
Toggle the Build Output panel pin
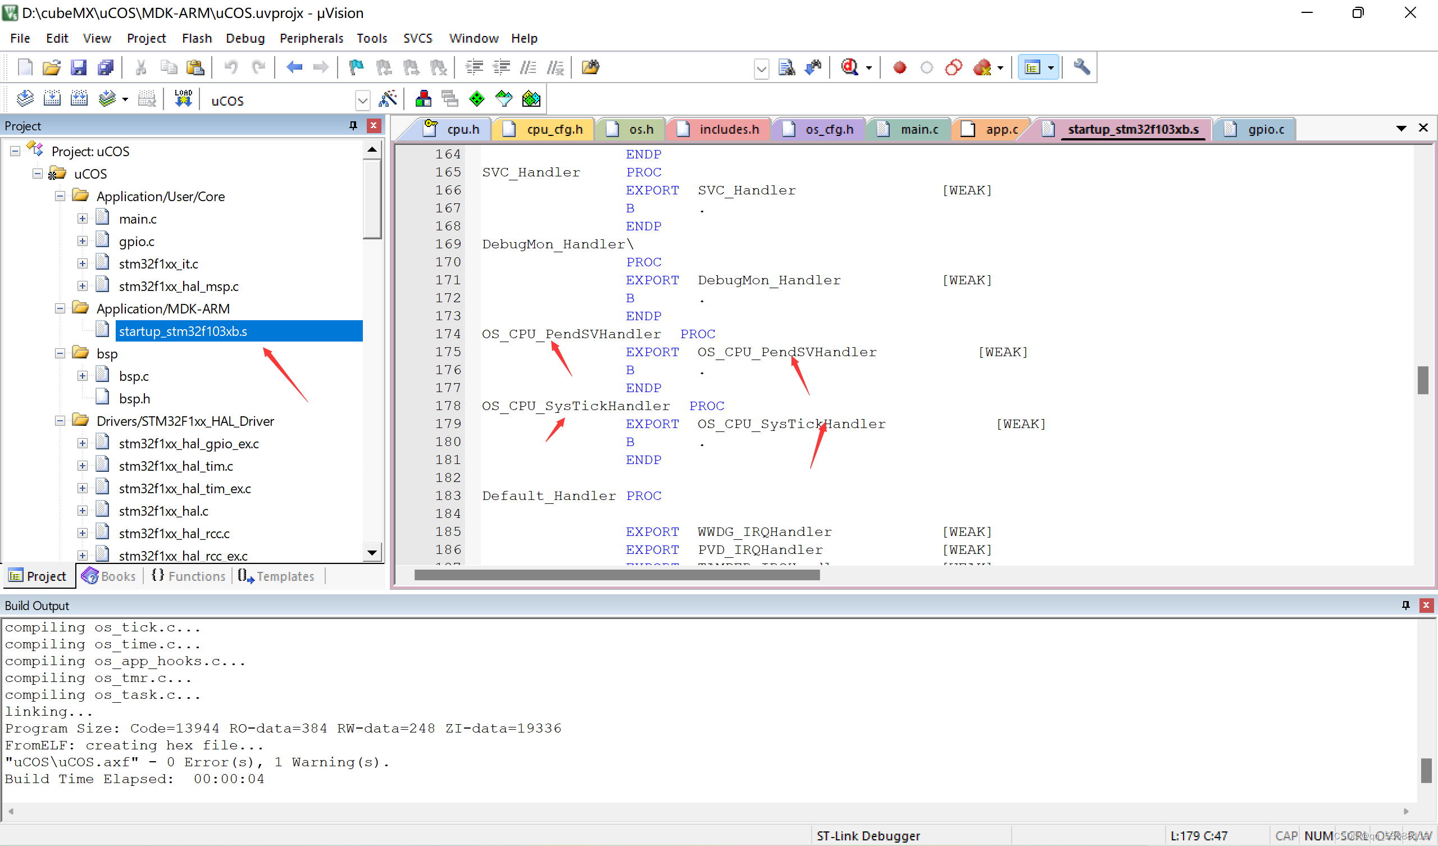pyautogui.click(x=1405, y=606)
